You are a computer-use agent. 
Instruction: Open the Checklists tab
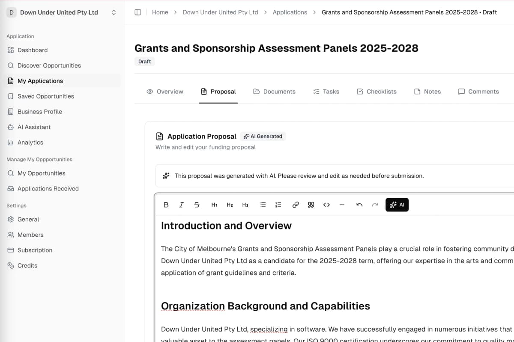[x=377, y=92]
